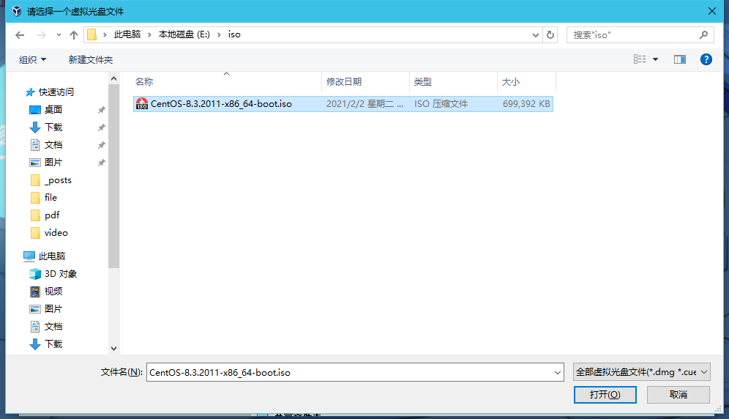
Task: Click the pin icon next to quick-access 图片
Action: click(101, 163)
